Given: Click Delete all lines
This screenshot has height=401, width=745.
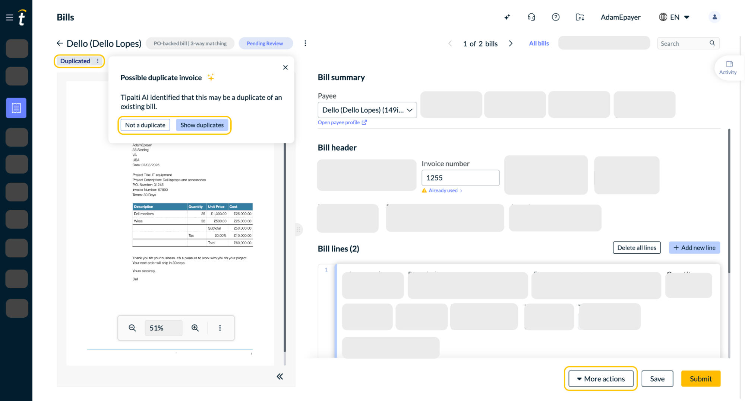Looking at the screenshot, I should (637, 248).
